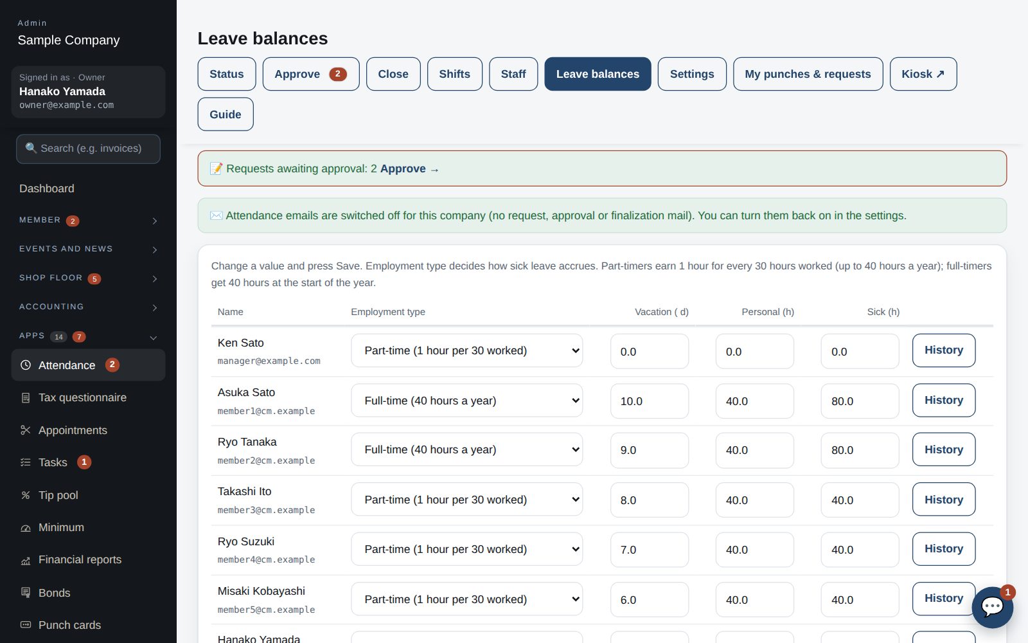1028x643 pixels.
Task: Click the Tax questionnaire document icon
Action: point(26,398)
